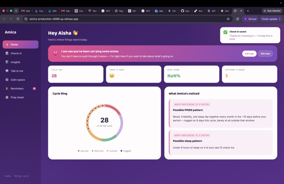This screenshot has height=184, width=284.
Task: Open Check-in from the sidebar
Action: pyautogui.click(x=20, y=53)
